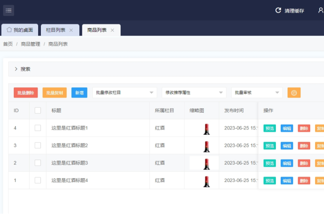
Task: Open the 修改推荐属性 dropdown
Action: pyautogui.click(x=194, y=92)
